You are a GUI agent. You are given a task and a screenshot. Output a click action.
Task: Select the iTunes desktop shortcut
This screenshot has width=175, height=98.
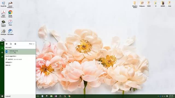click(x=10, y=23)
